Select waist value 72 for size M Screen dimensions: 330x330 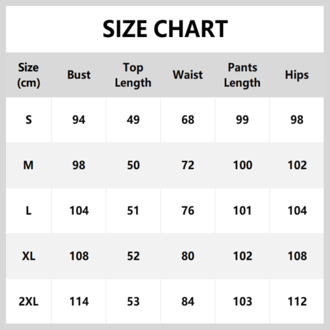point(188,165)
